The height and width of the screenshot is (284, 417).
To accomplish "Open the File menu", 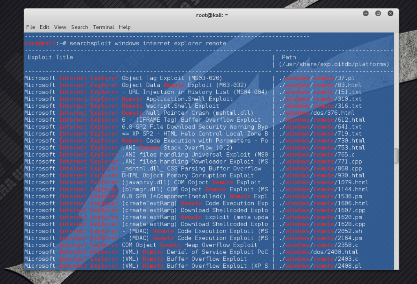I will [31, 27].
